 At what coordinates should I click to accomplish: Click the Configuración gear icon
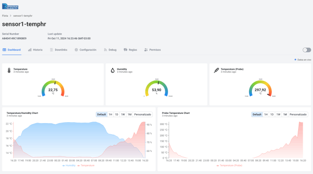click(x=76, y=50)
